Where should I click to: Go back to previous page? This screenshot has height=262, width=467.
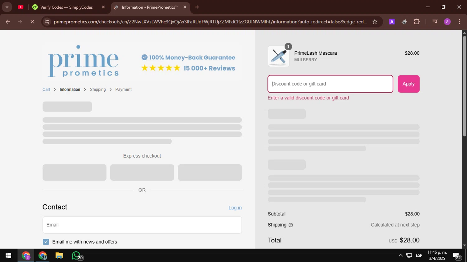[x=8, y=22]
